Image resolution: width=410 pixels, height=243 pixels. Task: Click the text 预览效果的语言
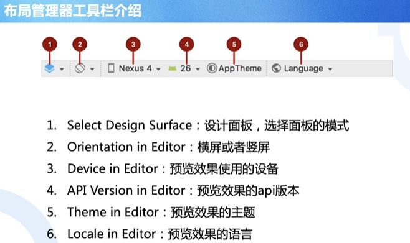[x=210, y=234]
